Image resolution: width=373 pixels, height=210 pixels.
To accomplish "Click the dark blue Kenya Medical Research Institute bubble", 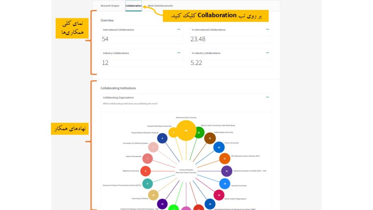I will click(162, 138).
